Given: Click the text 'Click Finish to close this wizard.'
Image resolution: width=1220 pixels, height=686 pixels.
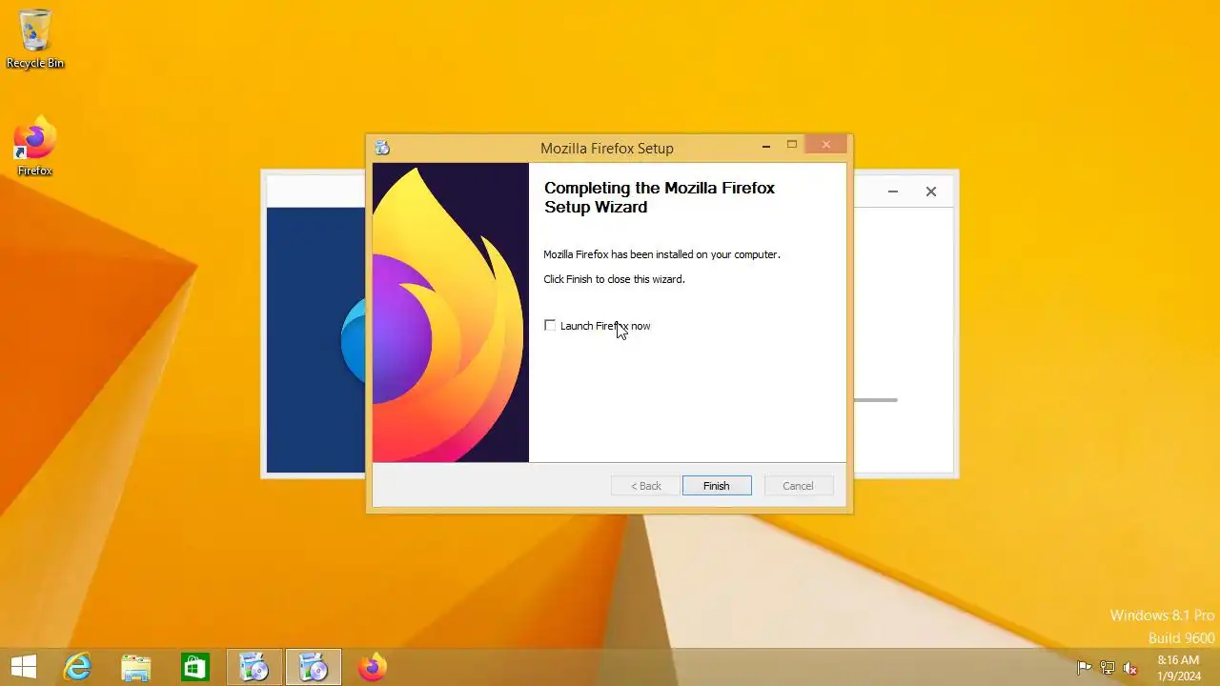Looking at the screenshot, I should pyautogui.click(x=614, y=279).
